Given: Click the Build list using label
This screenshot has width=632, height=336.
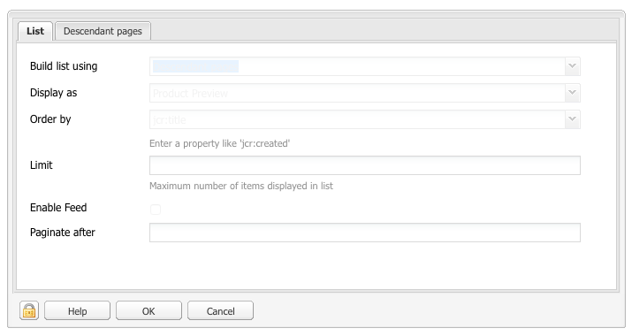Looking at the screenshot, I should [x=64, y=66].
